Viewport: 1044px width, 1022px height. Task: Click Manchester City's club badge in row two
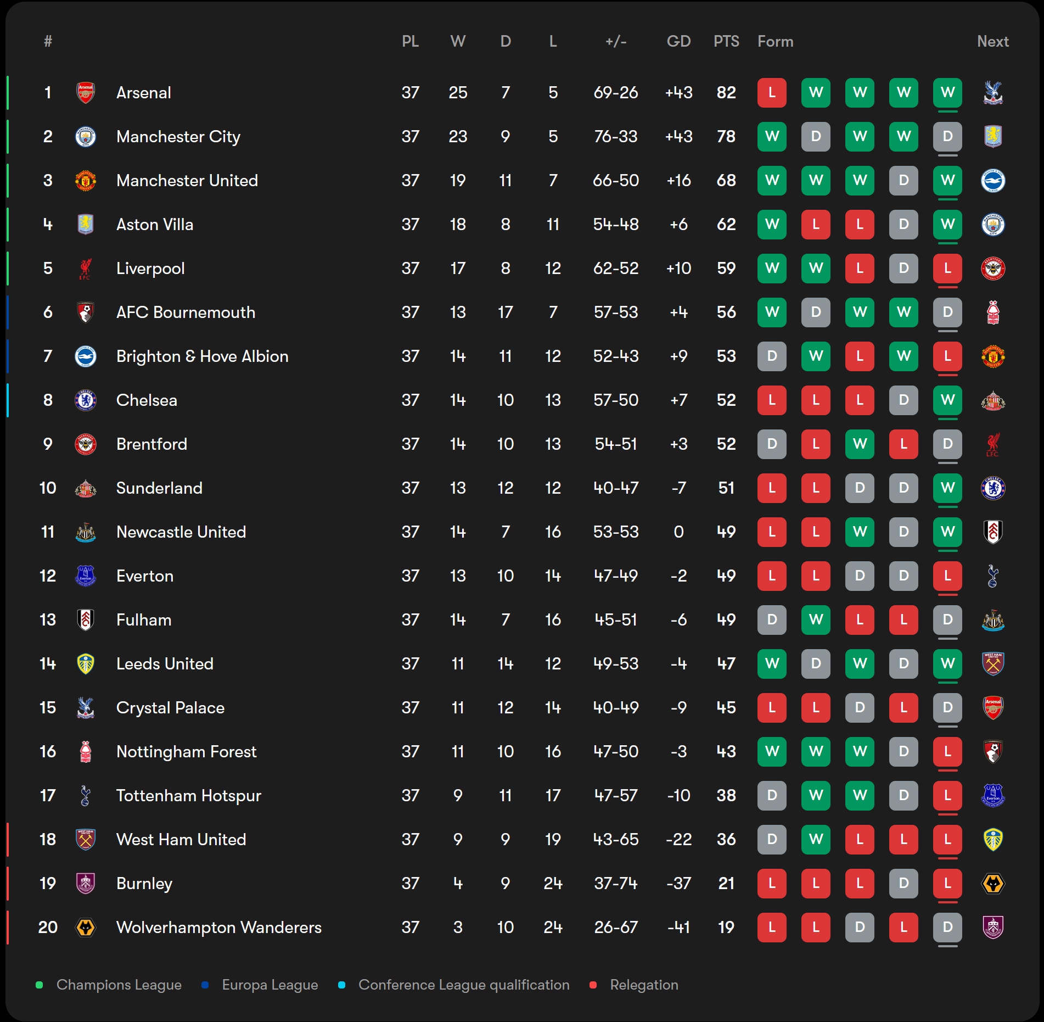[x=86, y=137]
